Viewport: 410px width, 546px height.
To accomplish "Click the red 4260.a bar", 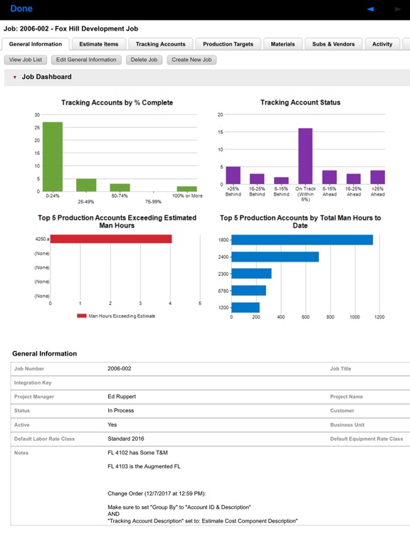I will [111, 239].
